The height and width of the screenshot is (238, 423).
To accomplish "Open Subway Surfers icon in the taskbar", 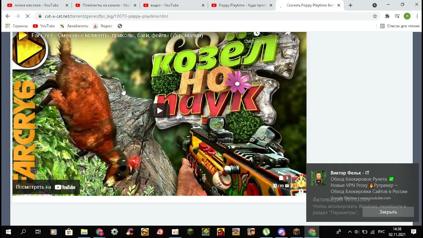I will [251, 232].
